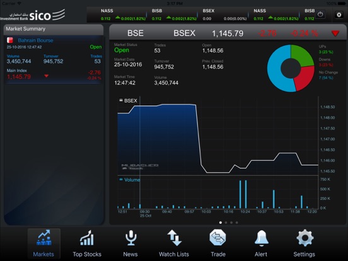Open the News microphone icon
The height and width of the screenshot is (261, 348).
(x=130, y=238)
